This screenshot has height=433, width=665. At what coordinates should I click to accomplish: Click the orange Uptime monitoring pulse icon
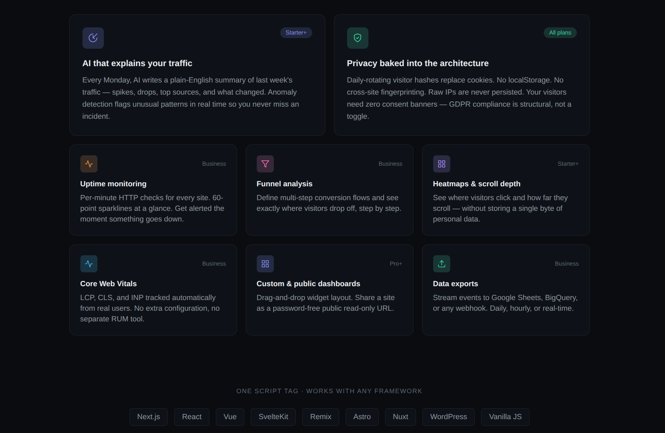(89, 164)
